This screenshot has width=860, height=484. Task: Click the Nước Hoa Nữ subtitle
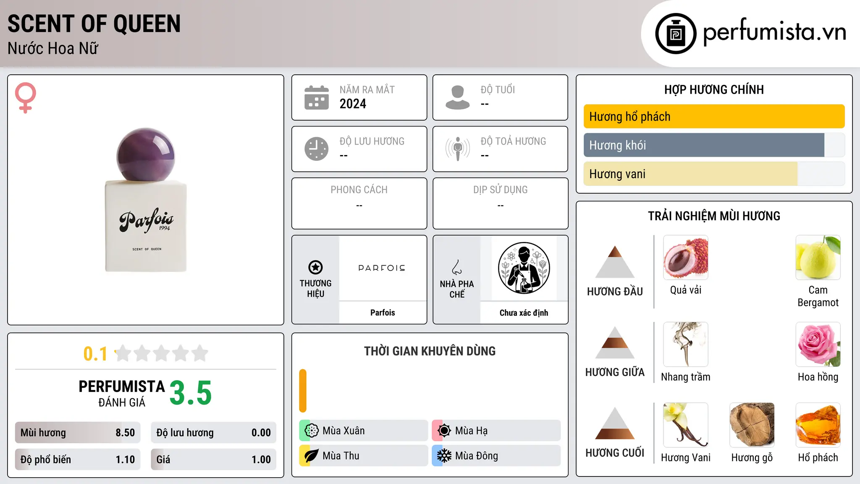[53, 48]
